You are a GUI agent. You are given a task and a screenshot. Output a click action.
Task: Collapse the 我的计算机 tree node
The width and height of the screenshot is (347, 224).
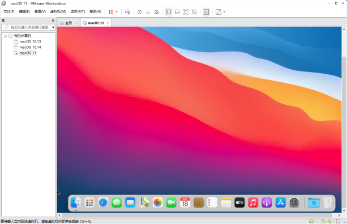(x=5, y=36)
